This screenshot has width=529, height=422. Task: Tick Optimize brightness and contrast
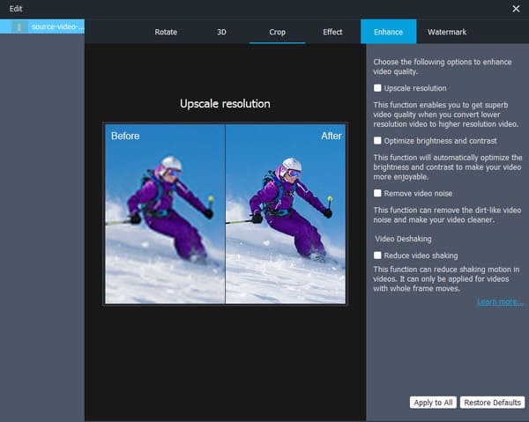(x=378, y=140)
